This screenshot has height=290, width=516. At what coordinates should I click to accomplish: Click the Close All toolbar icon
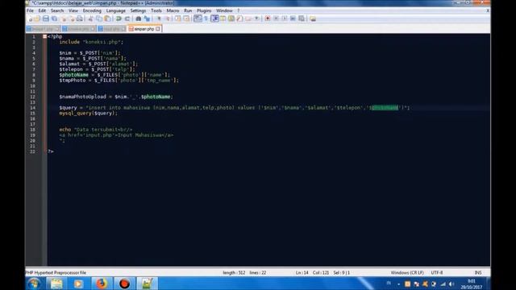(x=72, y=19)
